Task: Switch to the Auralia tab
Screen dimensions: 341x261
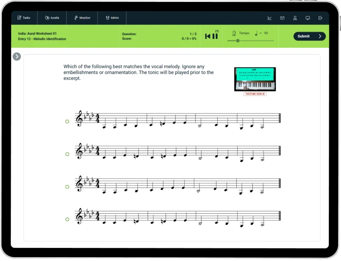Action: click(52, 18)
